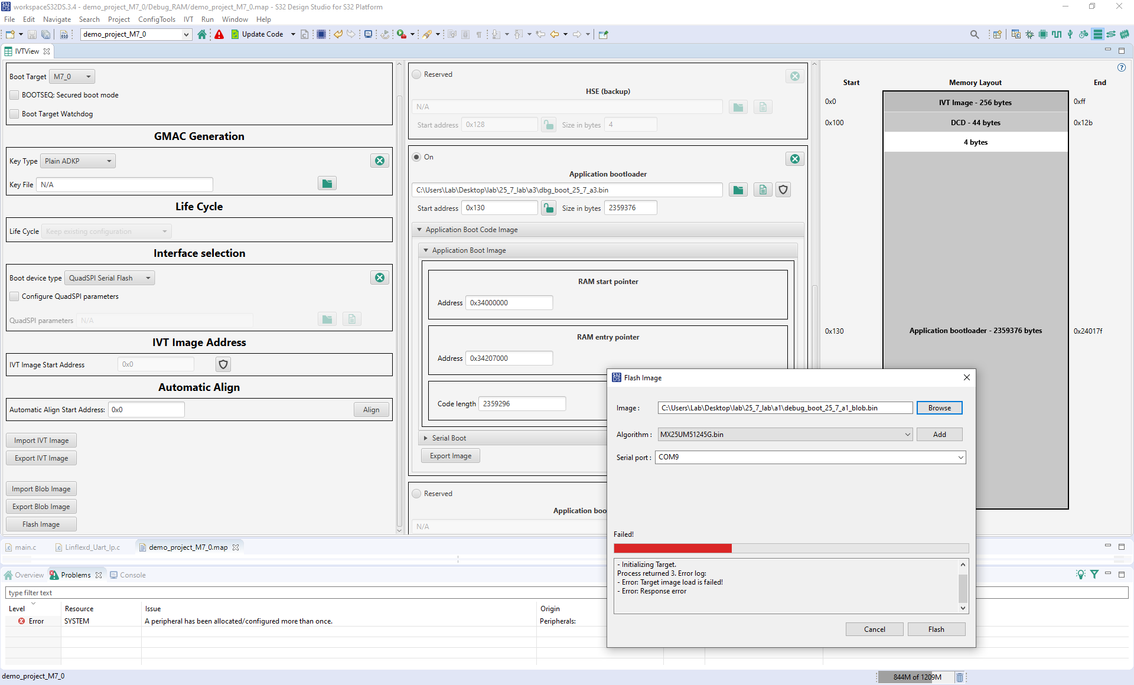Click the Key File browse folder icon

pyautogui.click(x=327, y=184)
